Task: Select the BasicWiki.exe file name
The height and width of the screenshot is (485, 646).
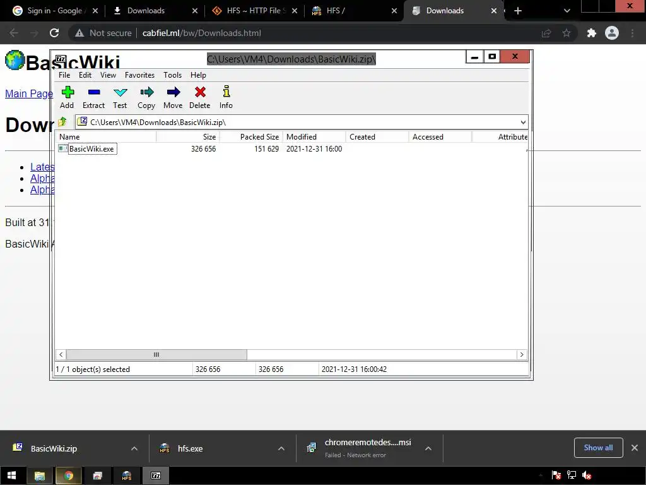Action: tap(91, 149)
